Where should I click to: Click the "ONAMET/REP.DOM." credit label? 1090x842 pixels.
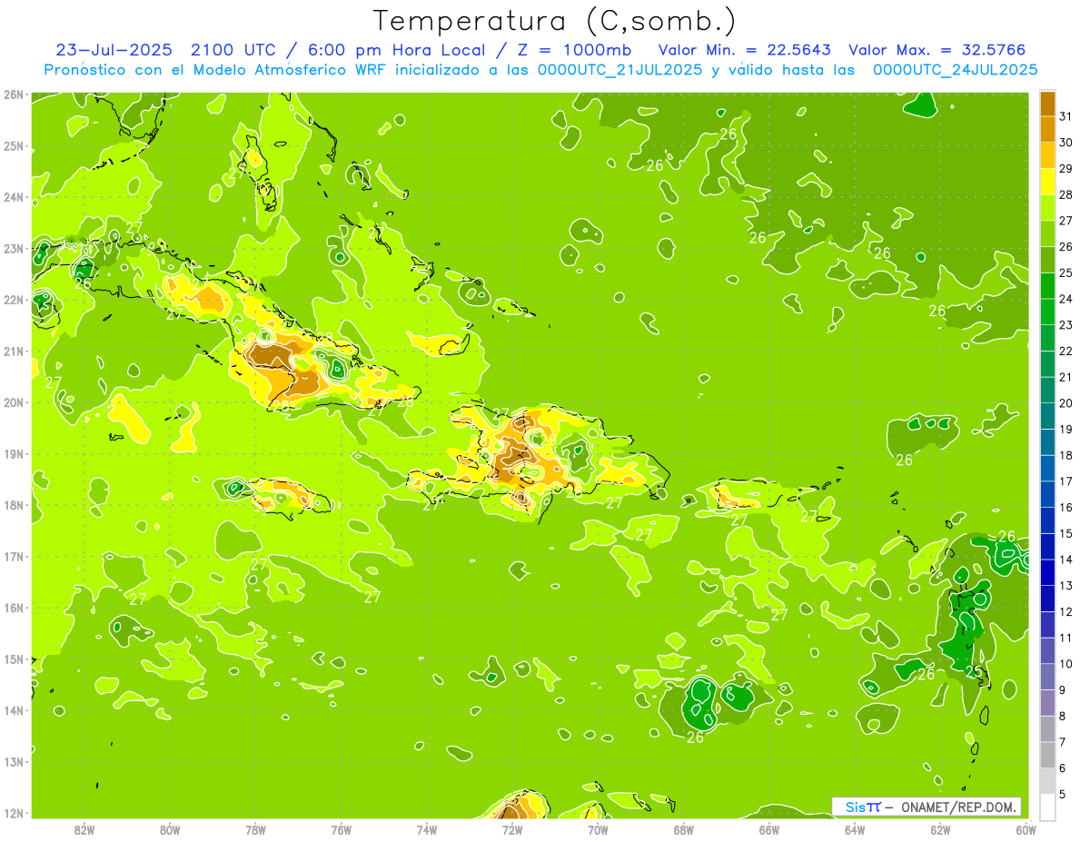tap(960, 807)
